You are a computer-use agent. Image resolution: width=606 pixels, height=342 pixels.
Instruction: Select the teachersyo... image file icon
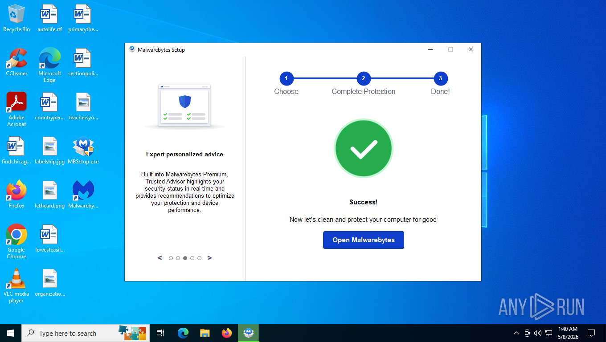pyautogui.click(x=83, y=107)
